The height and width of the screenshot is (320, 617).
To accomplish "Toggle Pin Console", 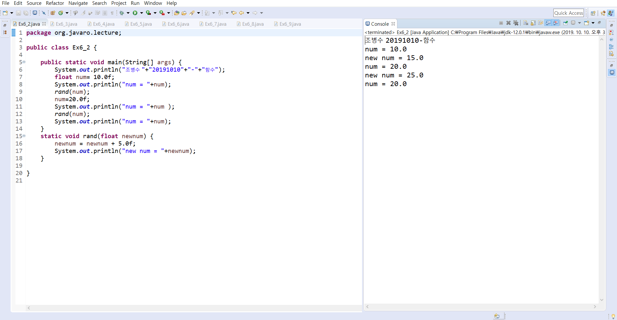I will point(566,23).
